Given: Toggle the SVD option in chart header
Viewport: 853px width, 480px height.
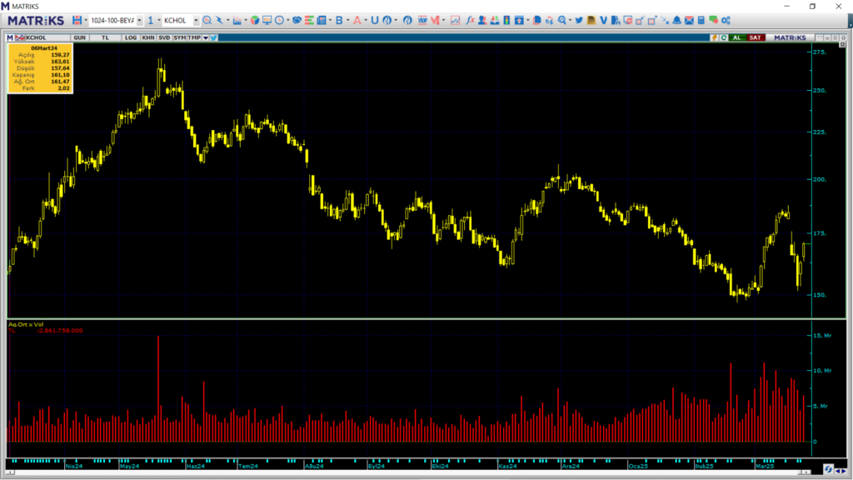Looking at the screenshot, I should click(x=164, y=37).
